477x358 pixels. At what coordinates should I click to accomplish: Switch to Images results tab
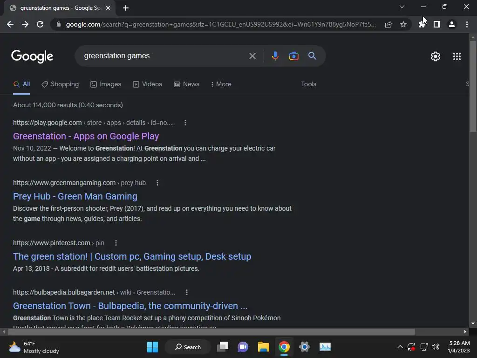pyautogui.click(x=106, y=84)
